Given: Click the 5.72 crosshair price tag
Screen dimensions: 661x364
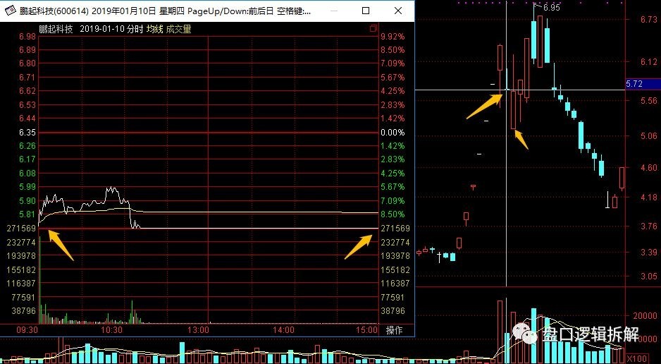Looking at the screenshot, I should (634, 84).
